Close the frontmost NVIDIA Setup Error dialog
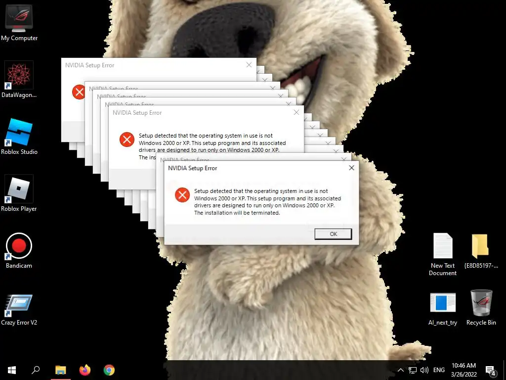The height and width of the screenshot is (380, 506). 351,168
